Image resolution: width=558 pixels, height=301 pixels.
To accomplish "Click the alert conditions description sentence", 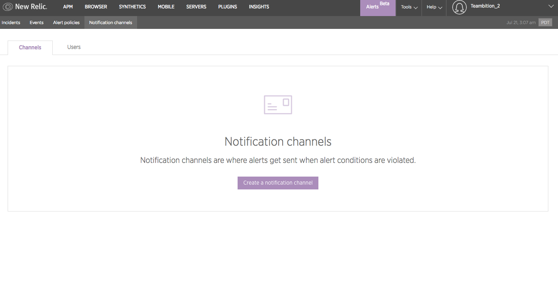I will (278, 160).
